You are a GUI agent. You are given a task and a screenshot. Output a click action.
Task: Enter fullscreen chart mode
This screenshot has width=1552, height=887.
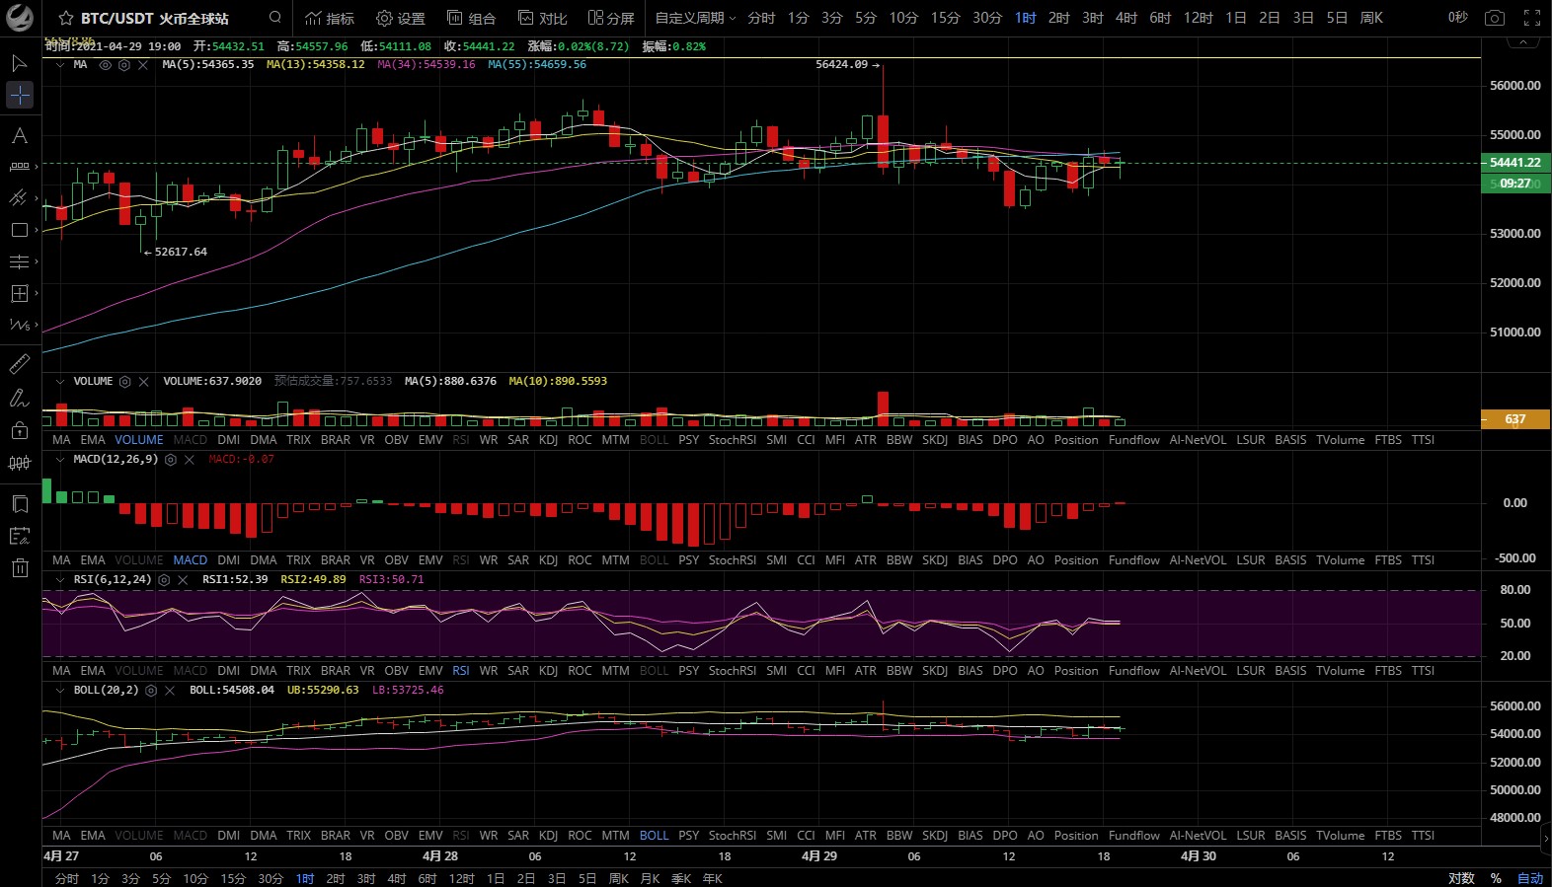(1532, 18)
